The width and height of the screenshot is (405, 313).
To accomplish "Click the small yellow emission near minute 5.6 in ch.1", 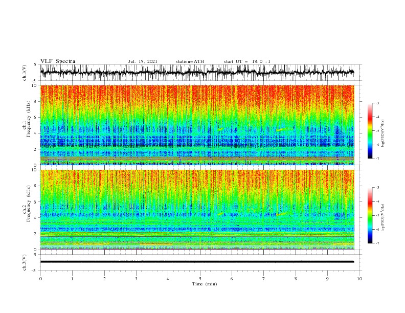I will 220,128.
